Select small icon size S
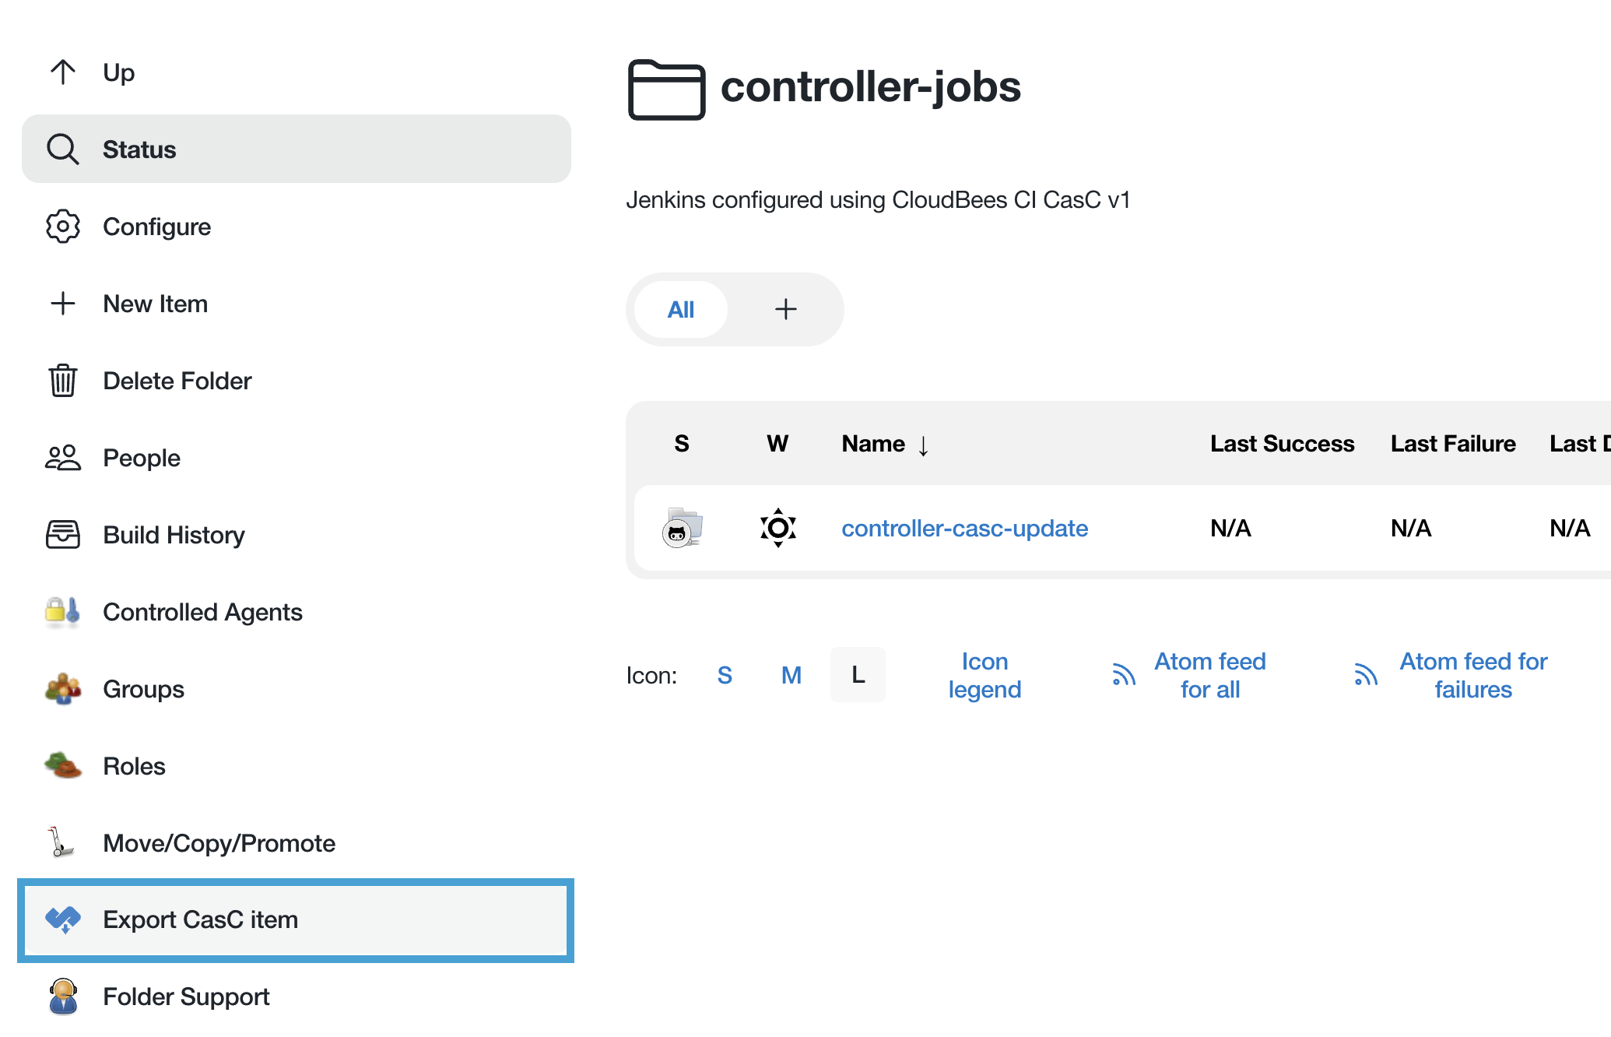The image size is (1611, 1037). (725, 675)
